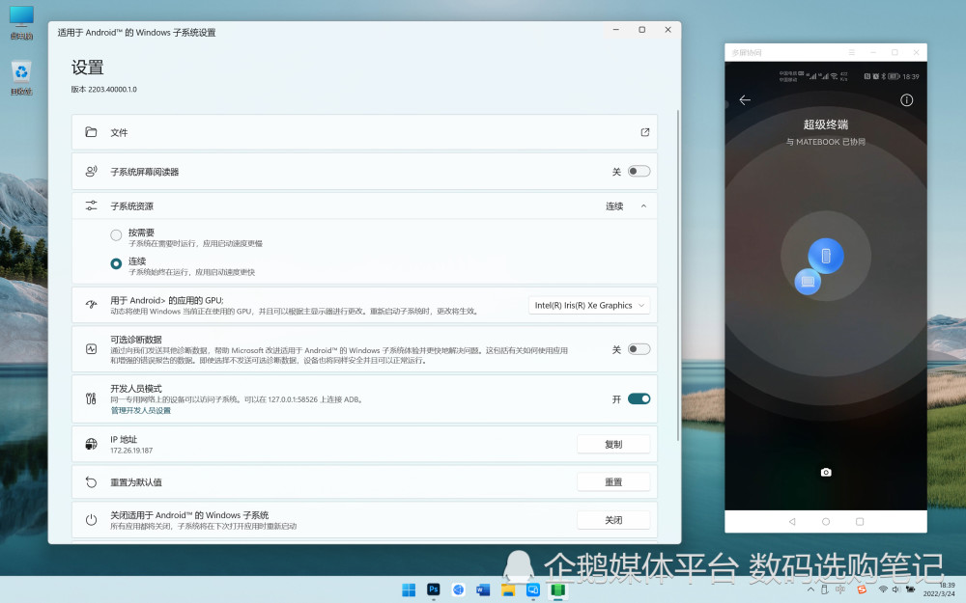Image resolution: width=966 pixels, height=603 pixels.
Task: Tap the blue phone device bubble
Action: [x=826, y=256]
